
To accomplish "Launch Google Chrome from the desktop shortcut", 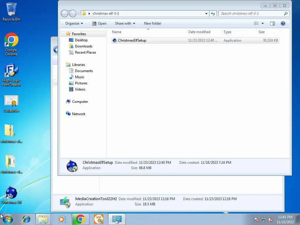I will [x=11, y=44].
